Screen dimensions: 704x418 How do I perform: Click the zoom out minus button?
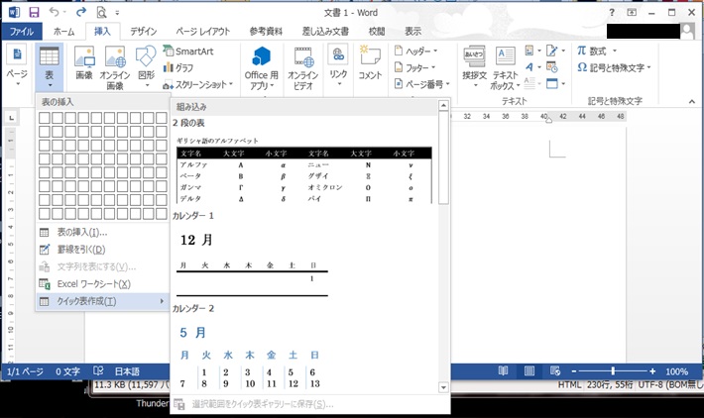coord(574,371)
